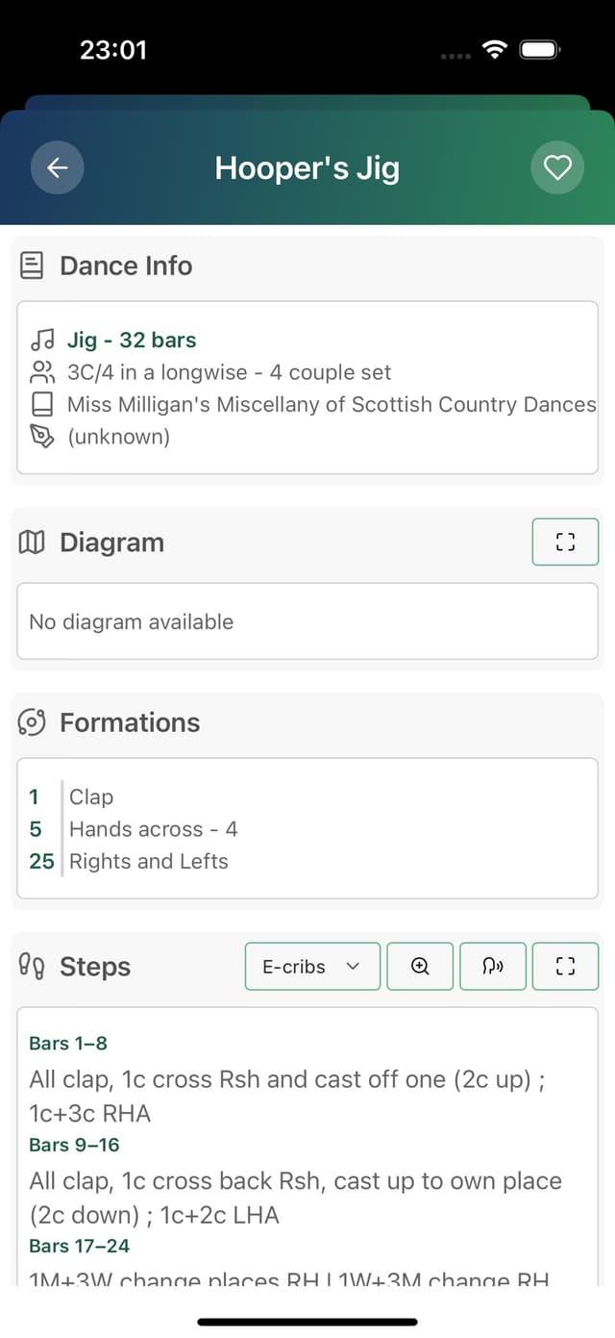615x1338 pixels.
Task: Click the music note icon beside Jig - 32 bars
Action: point(42,340)
